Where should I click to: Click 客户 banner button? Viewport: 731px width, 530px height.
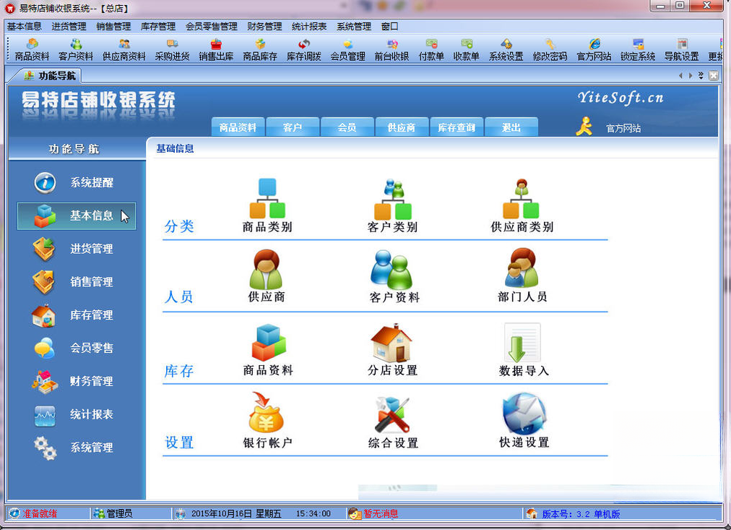[x=293, y=127]
